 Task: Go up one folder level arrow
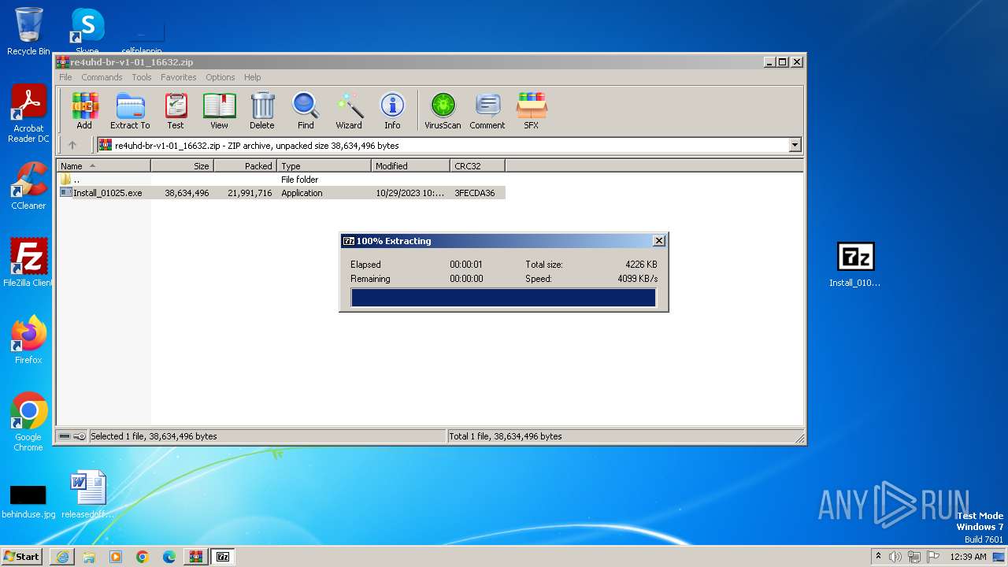pos(72,145)
